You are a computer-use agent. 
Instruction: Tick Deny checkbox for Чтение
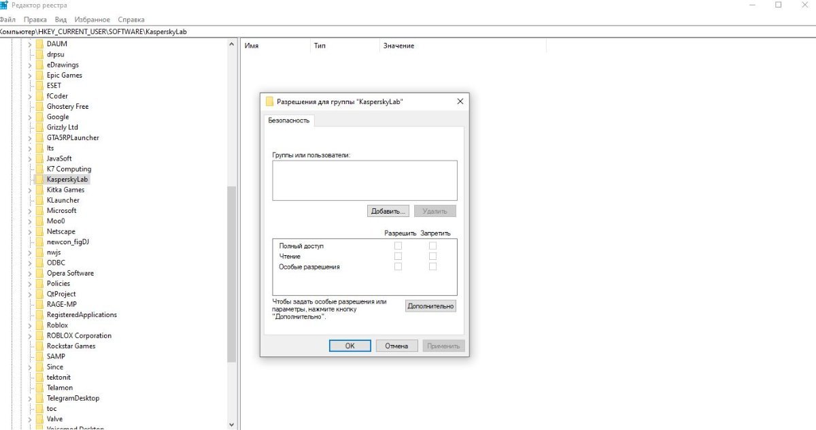[x=432, y=256]
